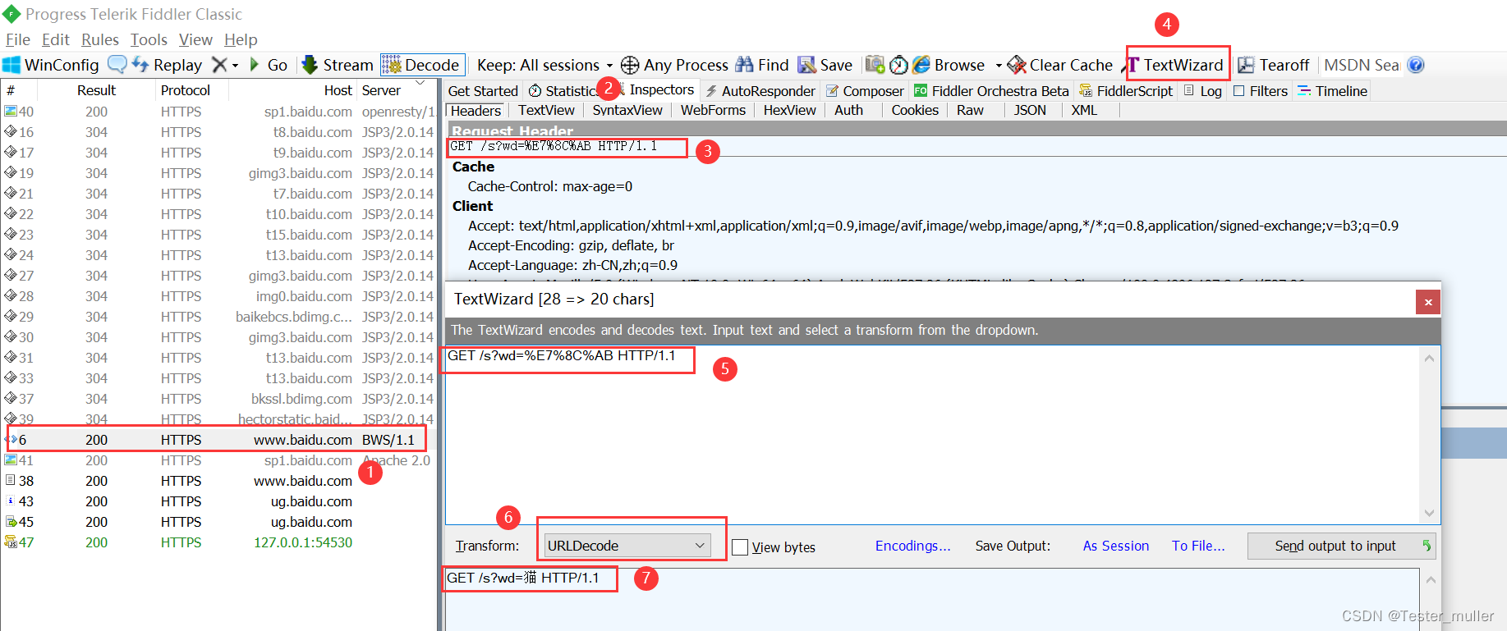The width and height of the screenshot is (1507, 631).
Task: Open the AutoResponder tab
Action: point(760,91)
